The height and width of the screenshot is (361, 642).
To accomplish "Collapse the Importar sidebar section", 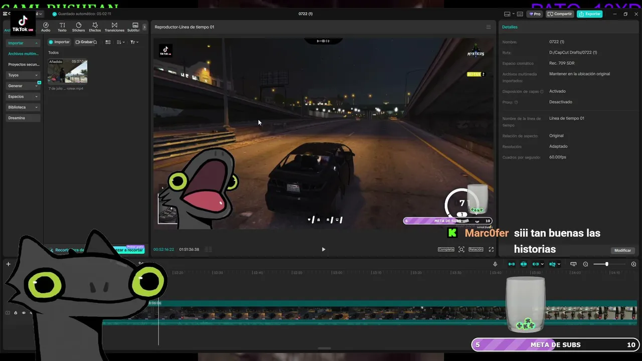I will 23,43.
